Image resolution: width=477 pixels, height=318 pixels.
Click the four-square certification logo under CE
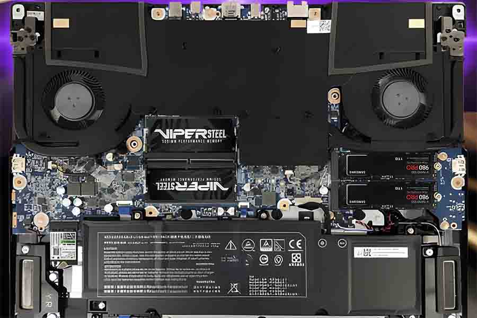[x=295, y=259]
